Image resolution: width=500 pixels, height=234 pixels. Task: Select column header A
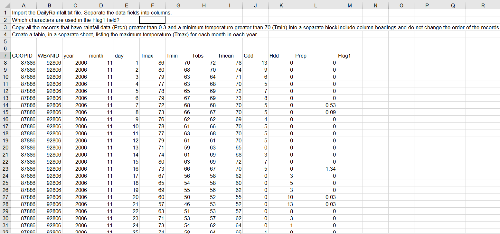click(24, 5)
